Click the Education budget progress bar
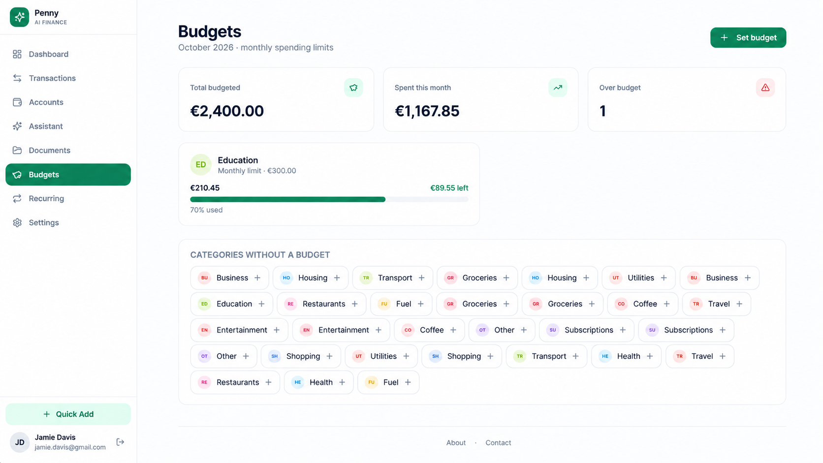 click(329, 199)
